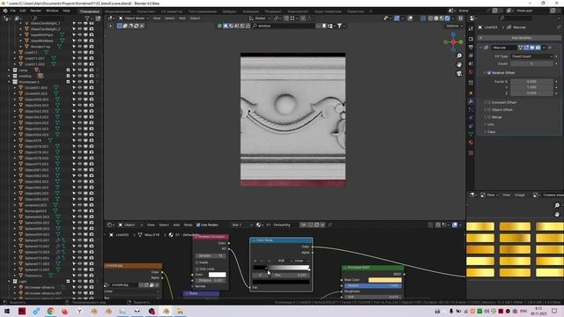Expand the Lamp collection in the outliner

(x=9, y=70)
